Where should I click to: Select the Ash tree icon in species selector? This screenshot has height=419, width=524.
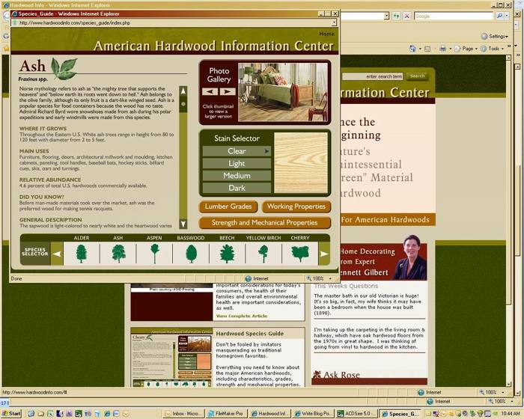pyautogui.click(x=118, y=254)
